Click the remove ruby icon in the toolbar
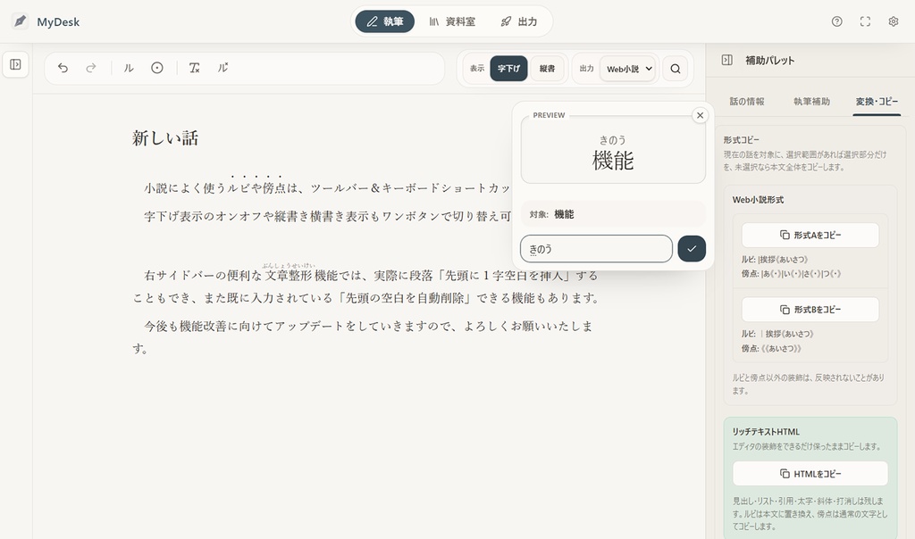 [222, 67]
